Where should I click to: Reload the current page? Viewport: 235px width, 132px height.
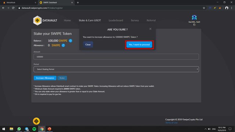point(13,8)
